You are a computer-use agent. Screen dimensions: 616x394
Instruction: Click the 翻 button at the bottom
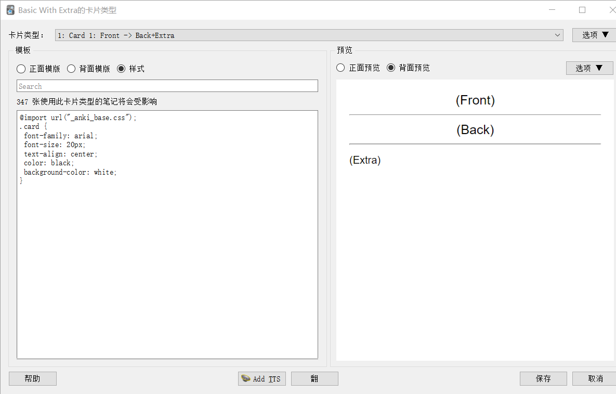click(314, 378)
